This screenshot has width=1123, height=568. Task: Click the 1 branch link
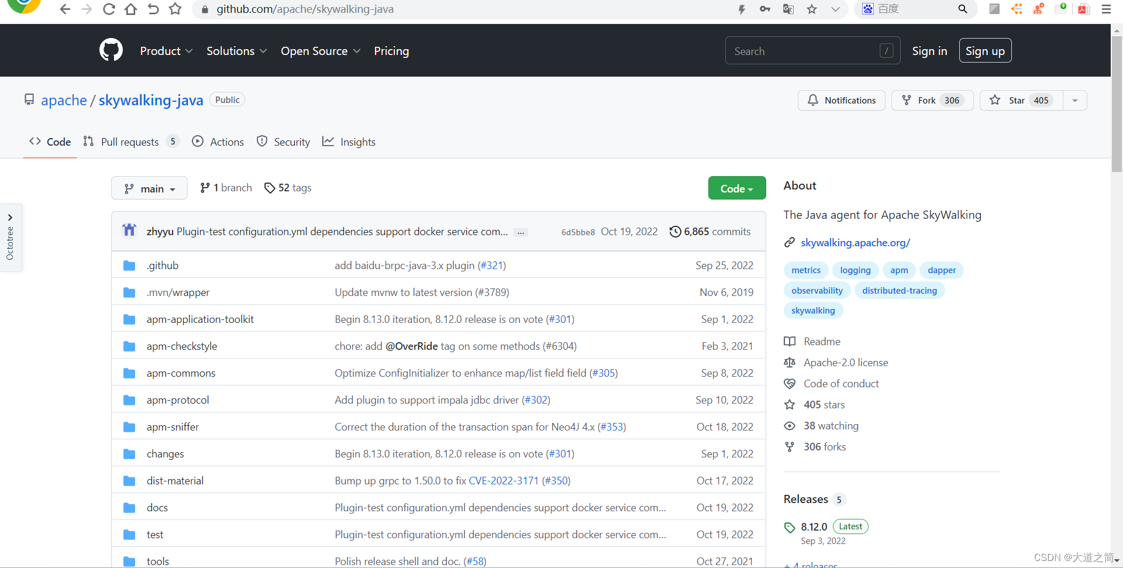[226, 188]
